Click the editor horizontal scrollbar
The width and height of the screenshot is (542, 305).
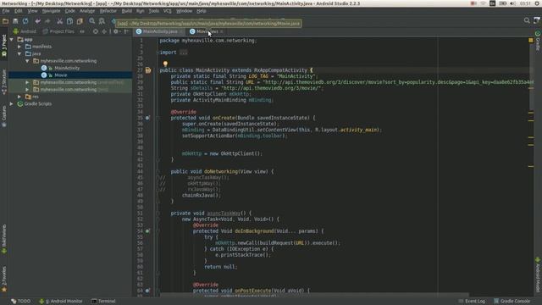click(x=314, y=295)
